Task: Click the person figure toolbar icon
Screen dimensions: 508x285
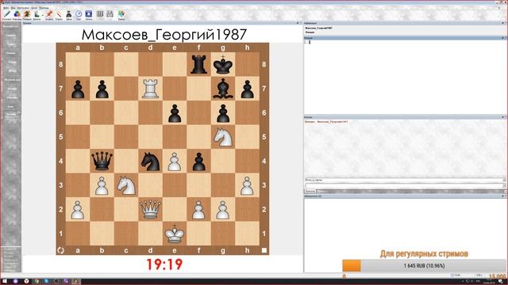Action: coord(69,14)
